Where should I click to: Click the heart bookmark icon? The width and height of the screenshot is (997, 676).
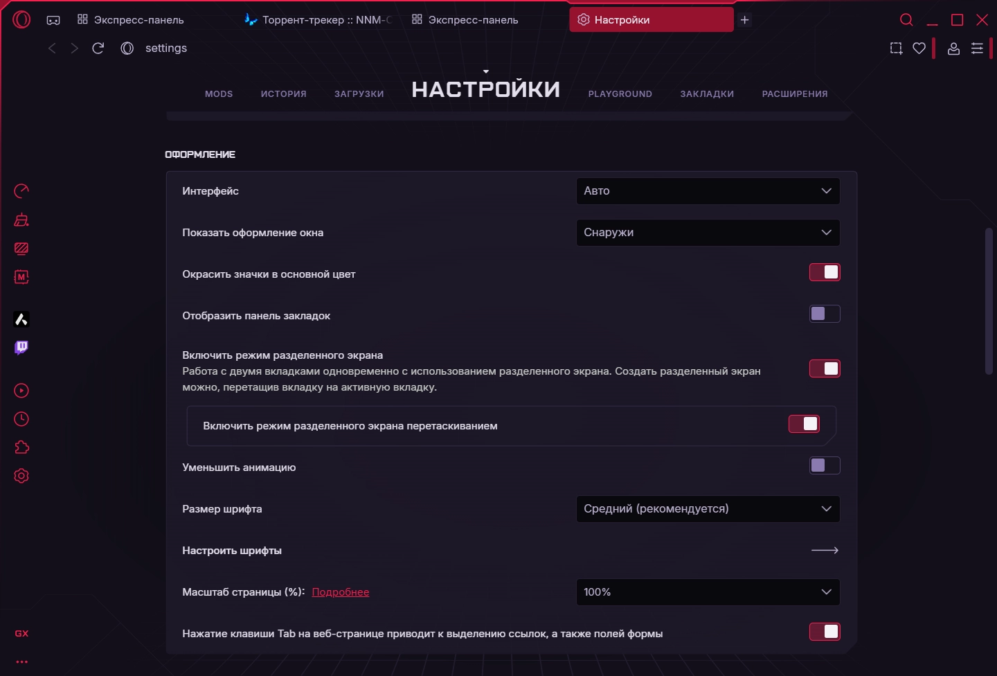coord(919,48)
